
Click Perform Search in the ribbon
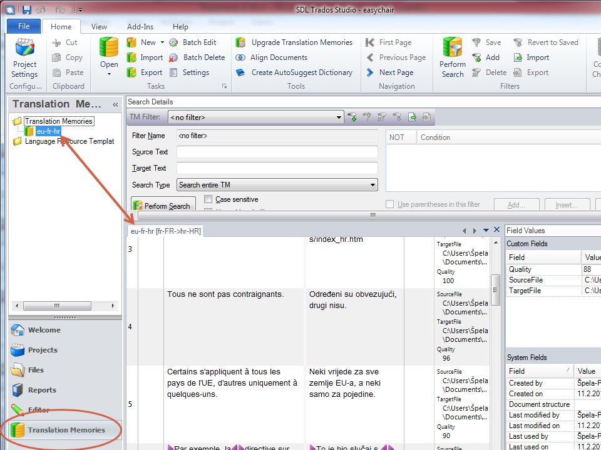[453, 59]
